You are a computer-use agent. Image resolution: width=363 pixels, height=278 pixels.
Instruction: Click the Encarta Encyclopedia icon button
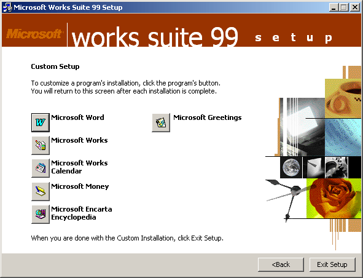pos(41,214)
